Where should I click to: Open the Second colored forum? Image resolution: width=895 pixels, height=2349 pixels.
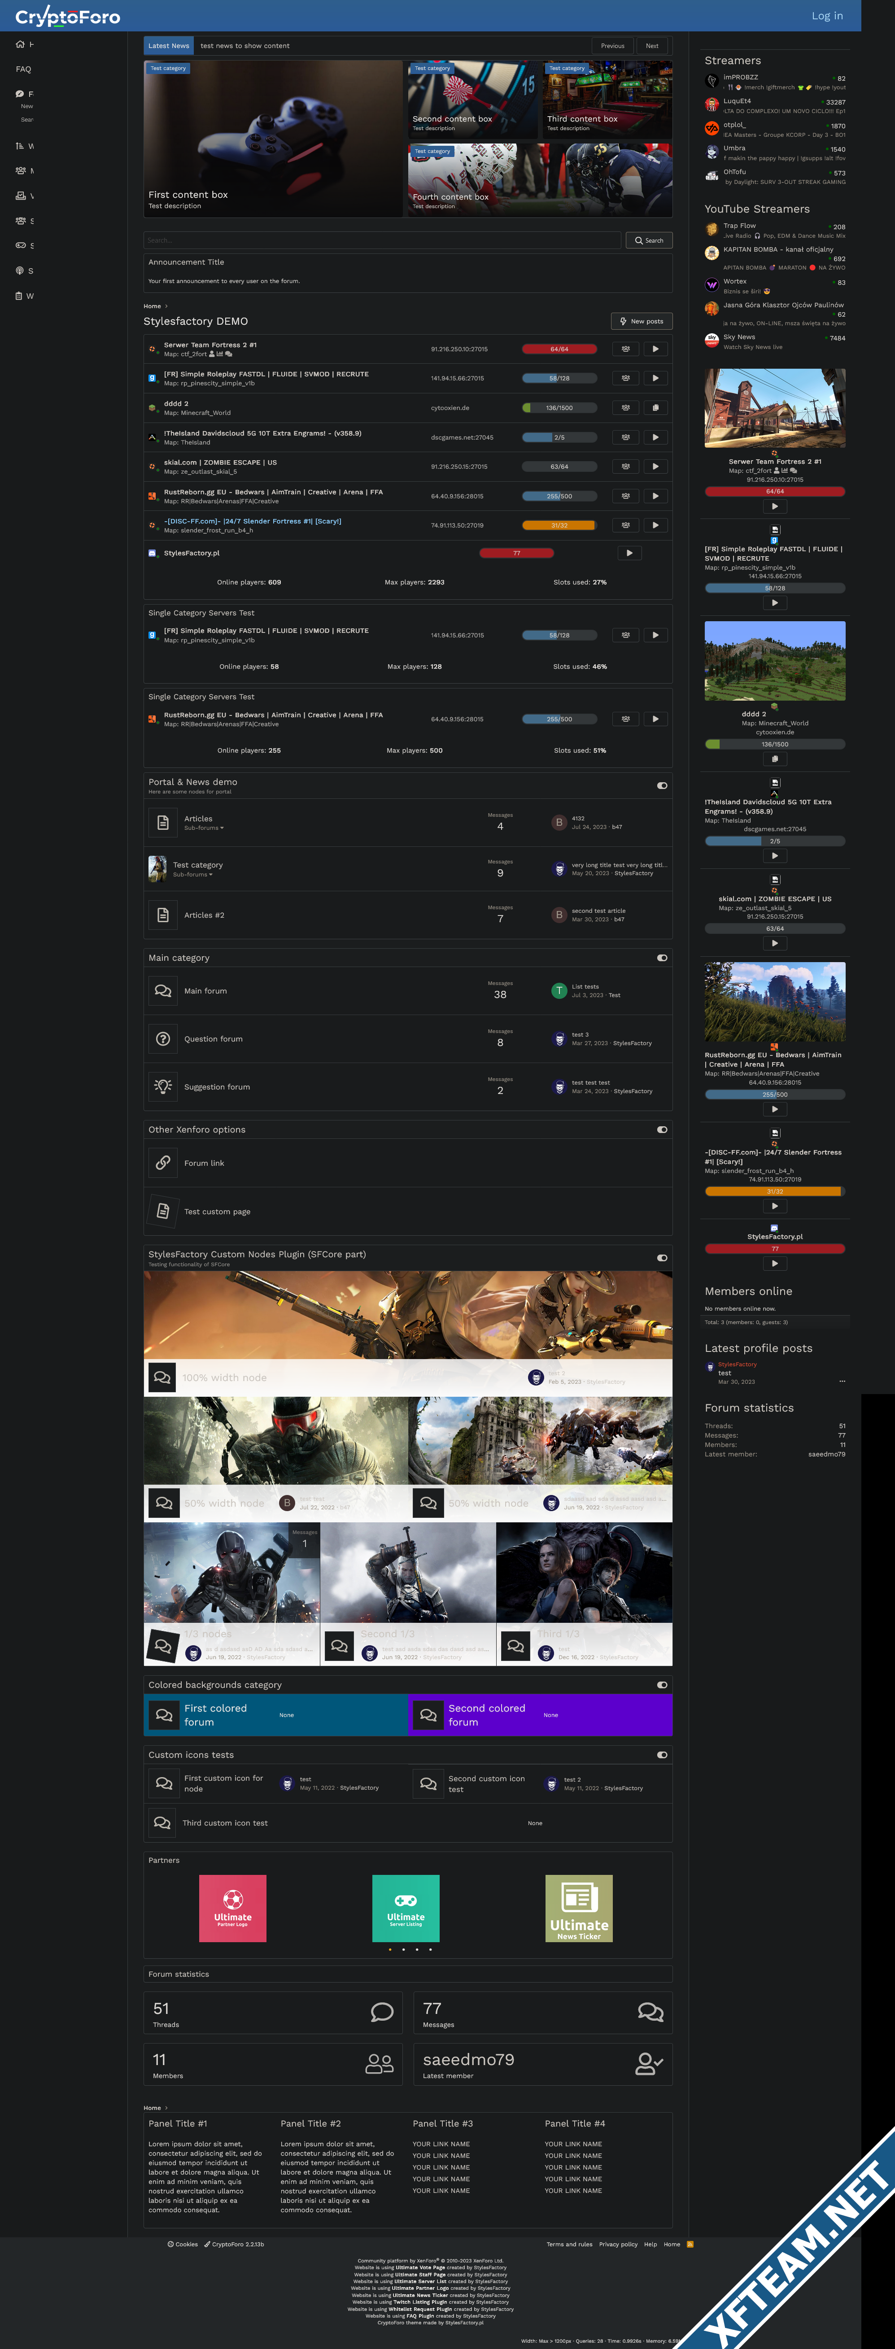(486, 1715)
